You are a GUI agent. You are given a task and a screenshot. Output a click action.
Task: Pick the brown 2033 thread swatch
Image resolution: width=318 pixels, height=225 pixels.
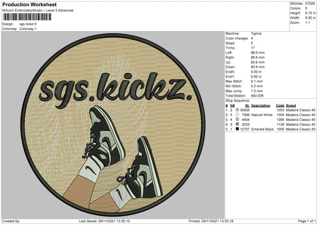pos(237,124)
